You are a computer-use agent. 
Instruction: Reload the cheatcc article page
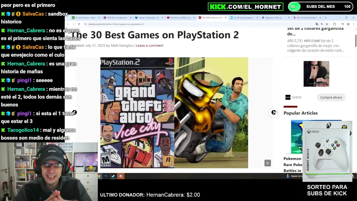pos(79,24)
